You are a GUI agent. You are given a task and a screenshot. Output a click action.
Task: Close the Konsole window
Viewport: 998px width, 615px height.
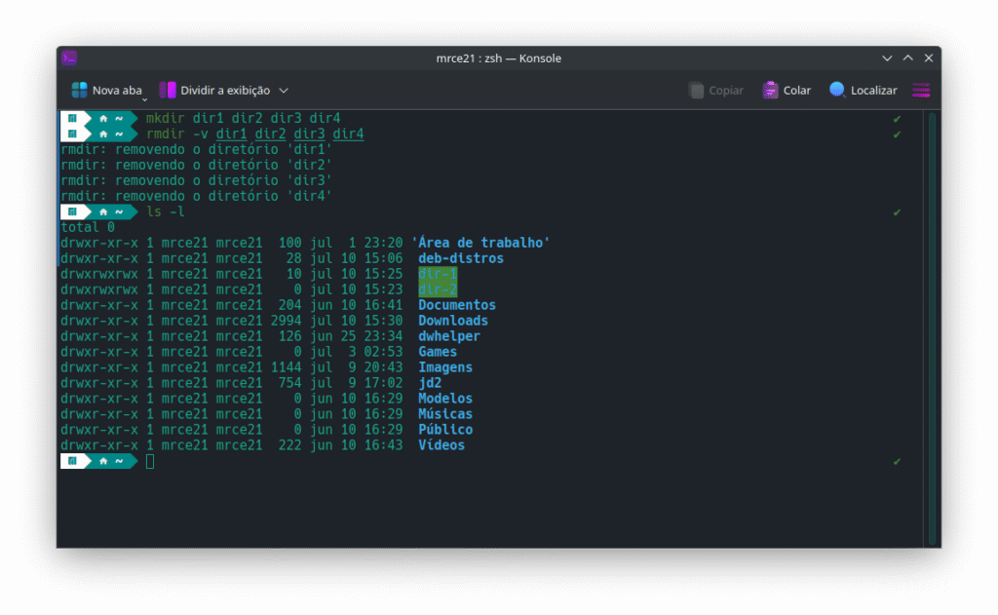pos(928,58)
